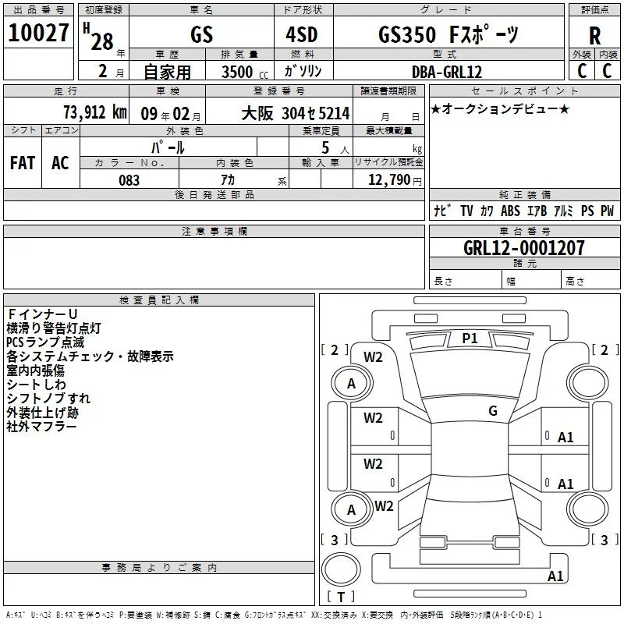Click registration number 大阪 304 せ 5214
The height and width of the screenshot is (624, 624).
coord(296,113)
